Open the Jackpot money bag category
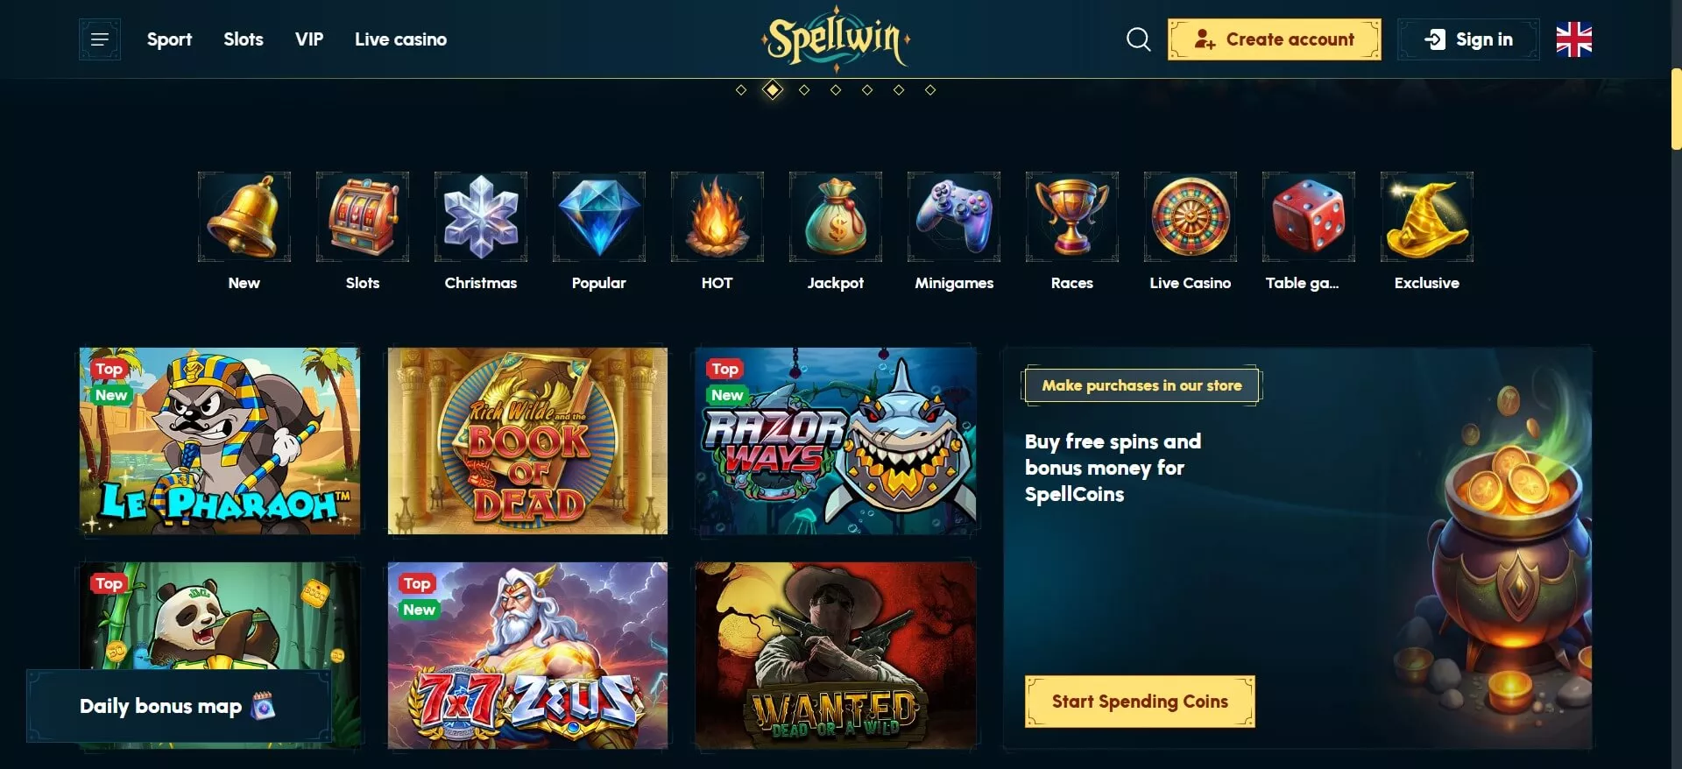This screenshot has height=769, width=1682. pos(835,217)
